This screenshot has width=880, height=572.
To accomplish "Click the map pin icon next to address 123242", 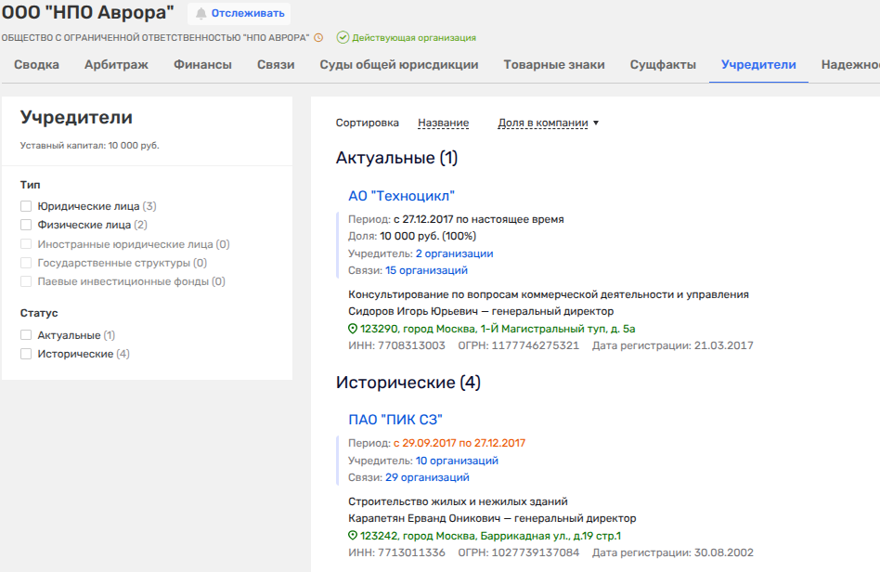I will click(x=353, y=536).
